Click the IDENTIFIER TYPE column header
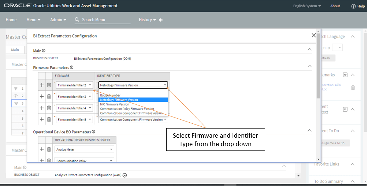Image resolution: width=368 pixels, height=186 pixels. [132, 76]
